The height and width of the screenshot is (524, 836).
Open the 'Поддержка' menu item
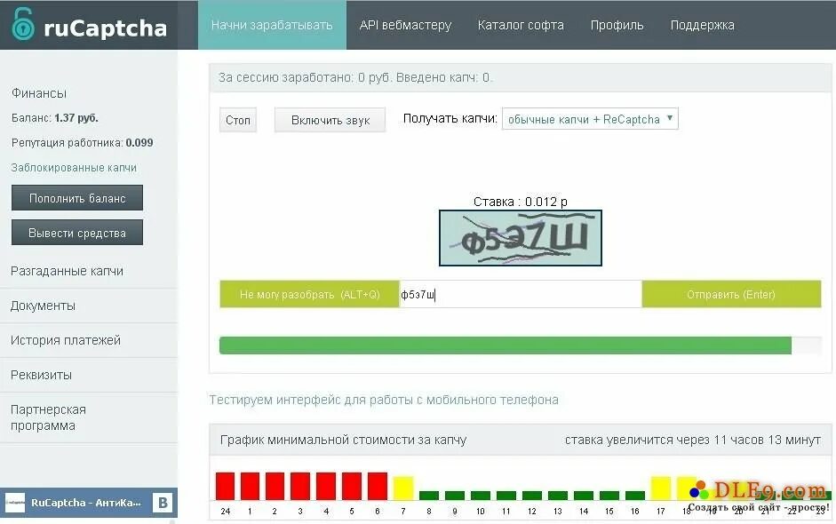(x=702, y=25)
